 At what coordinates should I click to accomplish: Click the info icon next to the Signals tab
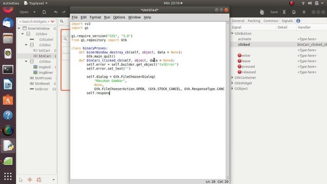click(298, 21)
